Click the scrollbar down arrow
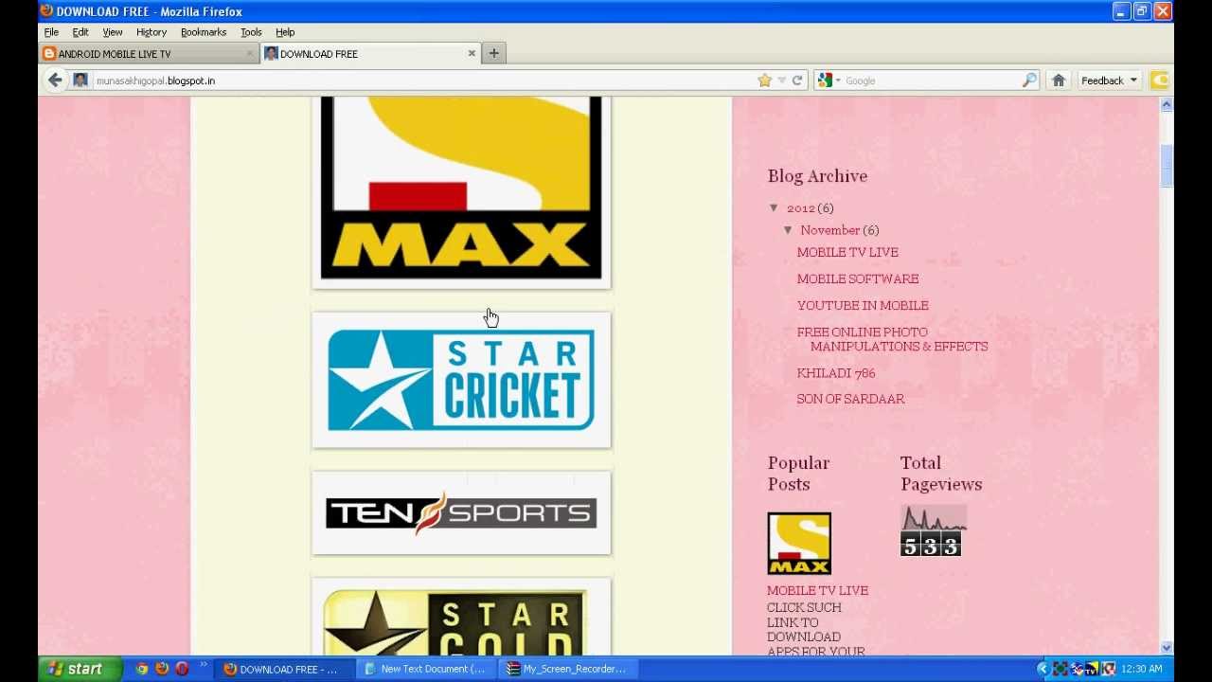1212x682 pixels. click(1167, 648)
